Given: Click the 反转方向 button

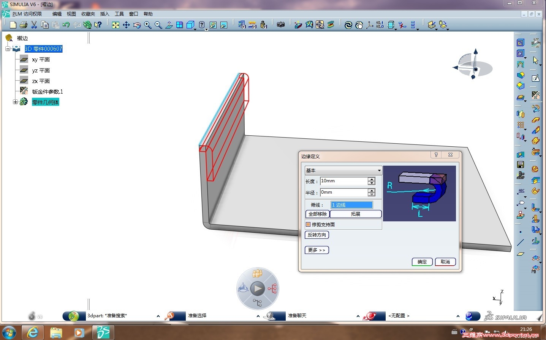Looking at the screenshot, I should (317, 235).
